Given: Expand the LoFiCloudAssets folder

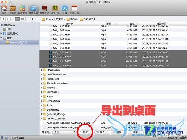Looking at the screenshot, I should (42, 74).
